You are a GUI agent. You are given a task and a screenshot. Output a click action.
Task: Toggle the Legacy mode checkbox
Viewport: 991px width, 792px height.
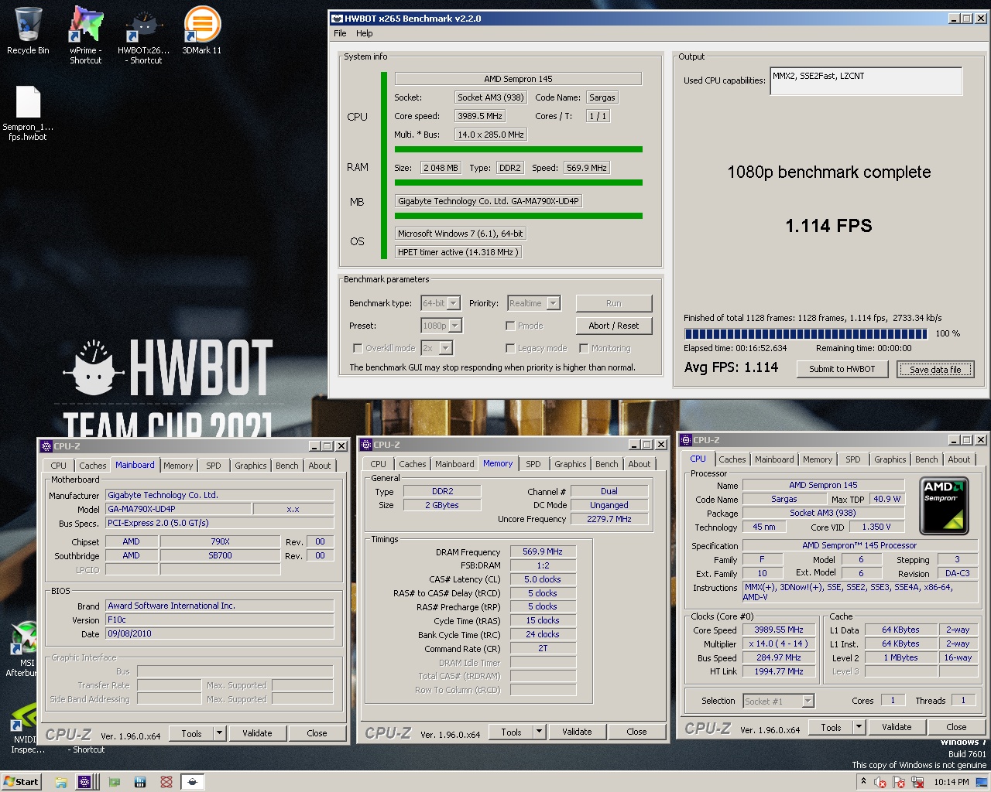point(510,348)
